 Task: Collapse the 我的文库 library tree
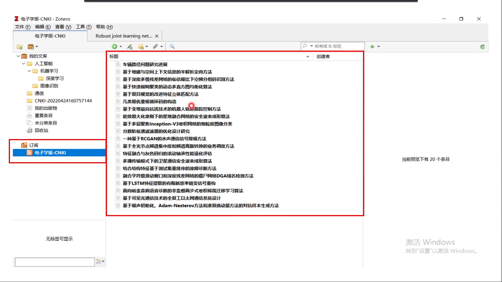(18, 56)
